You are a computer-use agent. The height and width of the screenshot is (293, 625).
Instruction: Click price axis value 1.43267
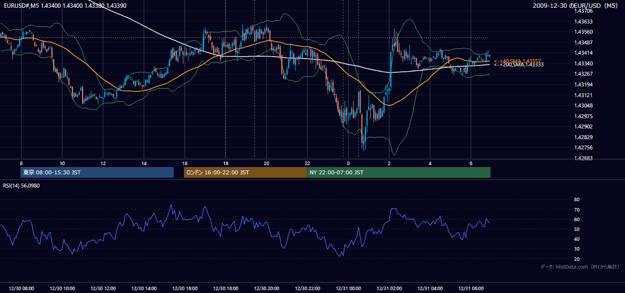583,74
